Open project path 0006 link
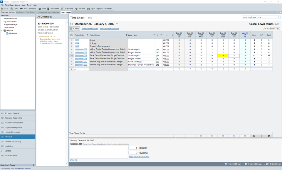This screenshot has height=170, width=282. (x=77, y=46)
